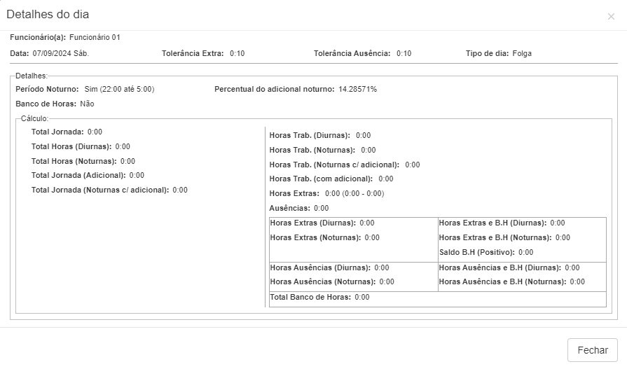Image resolution: width=627 pixels, height=369 pixels.
Task: Click the Tipo de dia Folga value
Action: [x=522, y=53]
